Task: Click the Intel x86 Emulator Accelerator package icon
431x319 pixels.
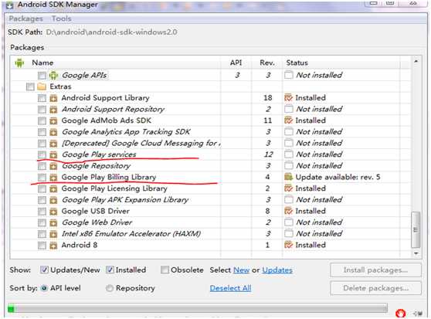Action: [x=53, y=234]
